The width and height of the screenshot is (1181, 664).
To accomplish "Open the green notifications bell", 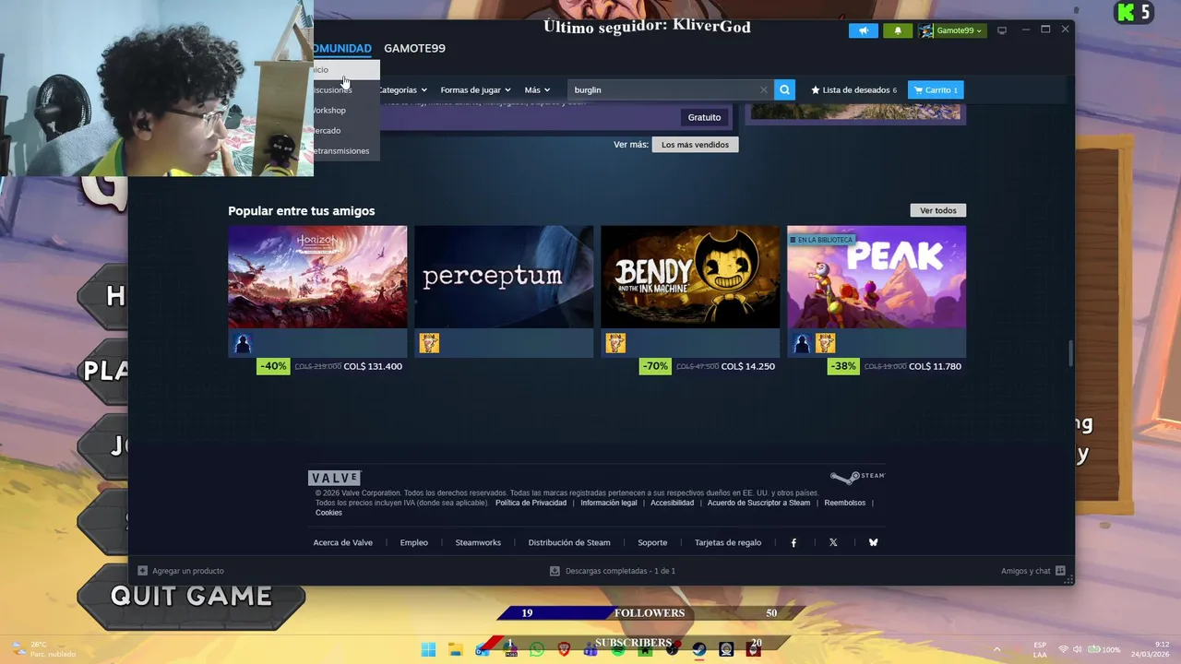I will 898,30.
